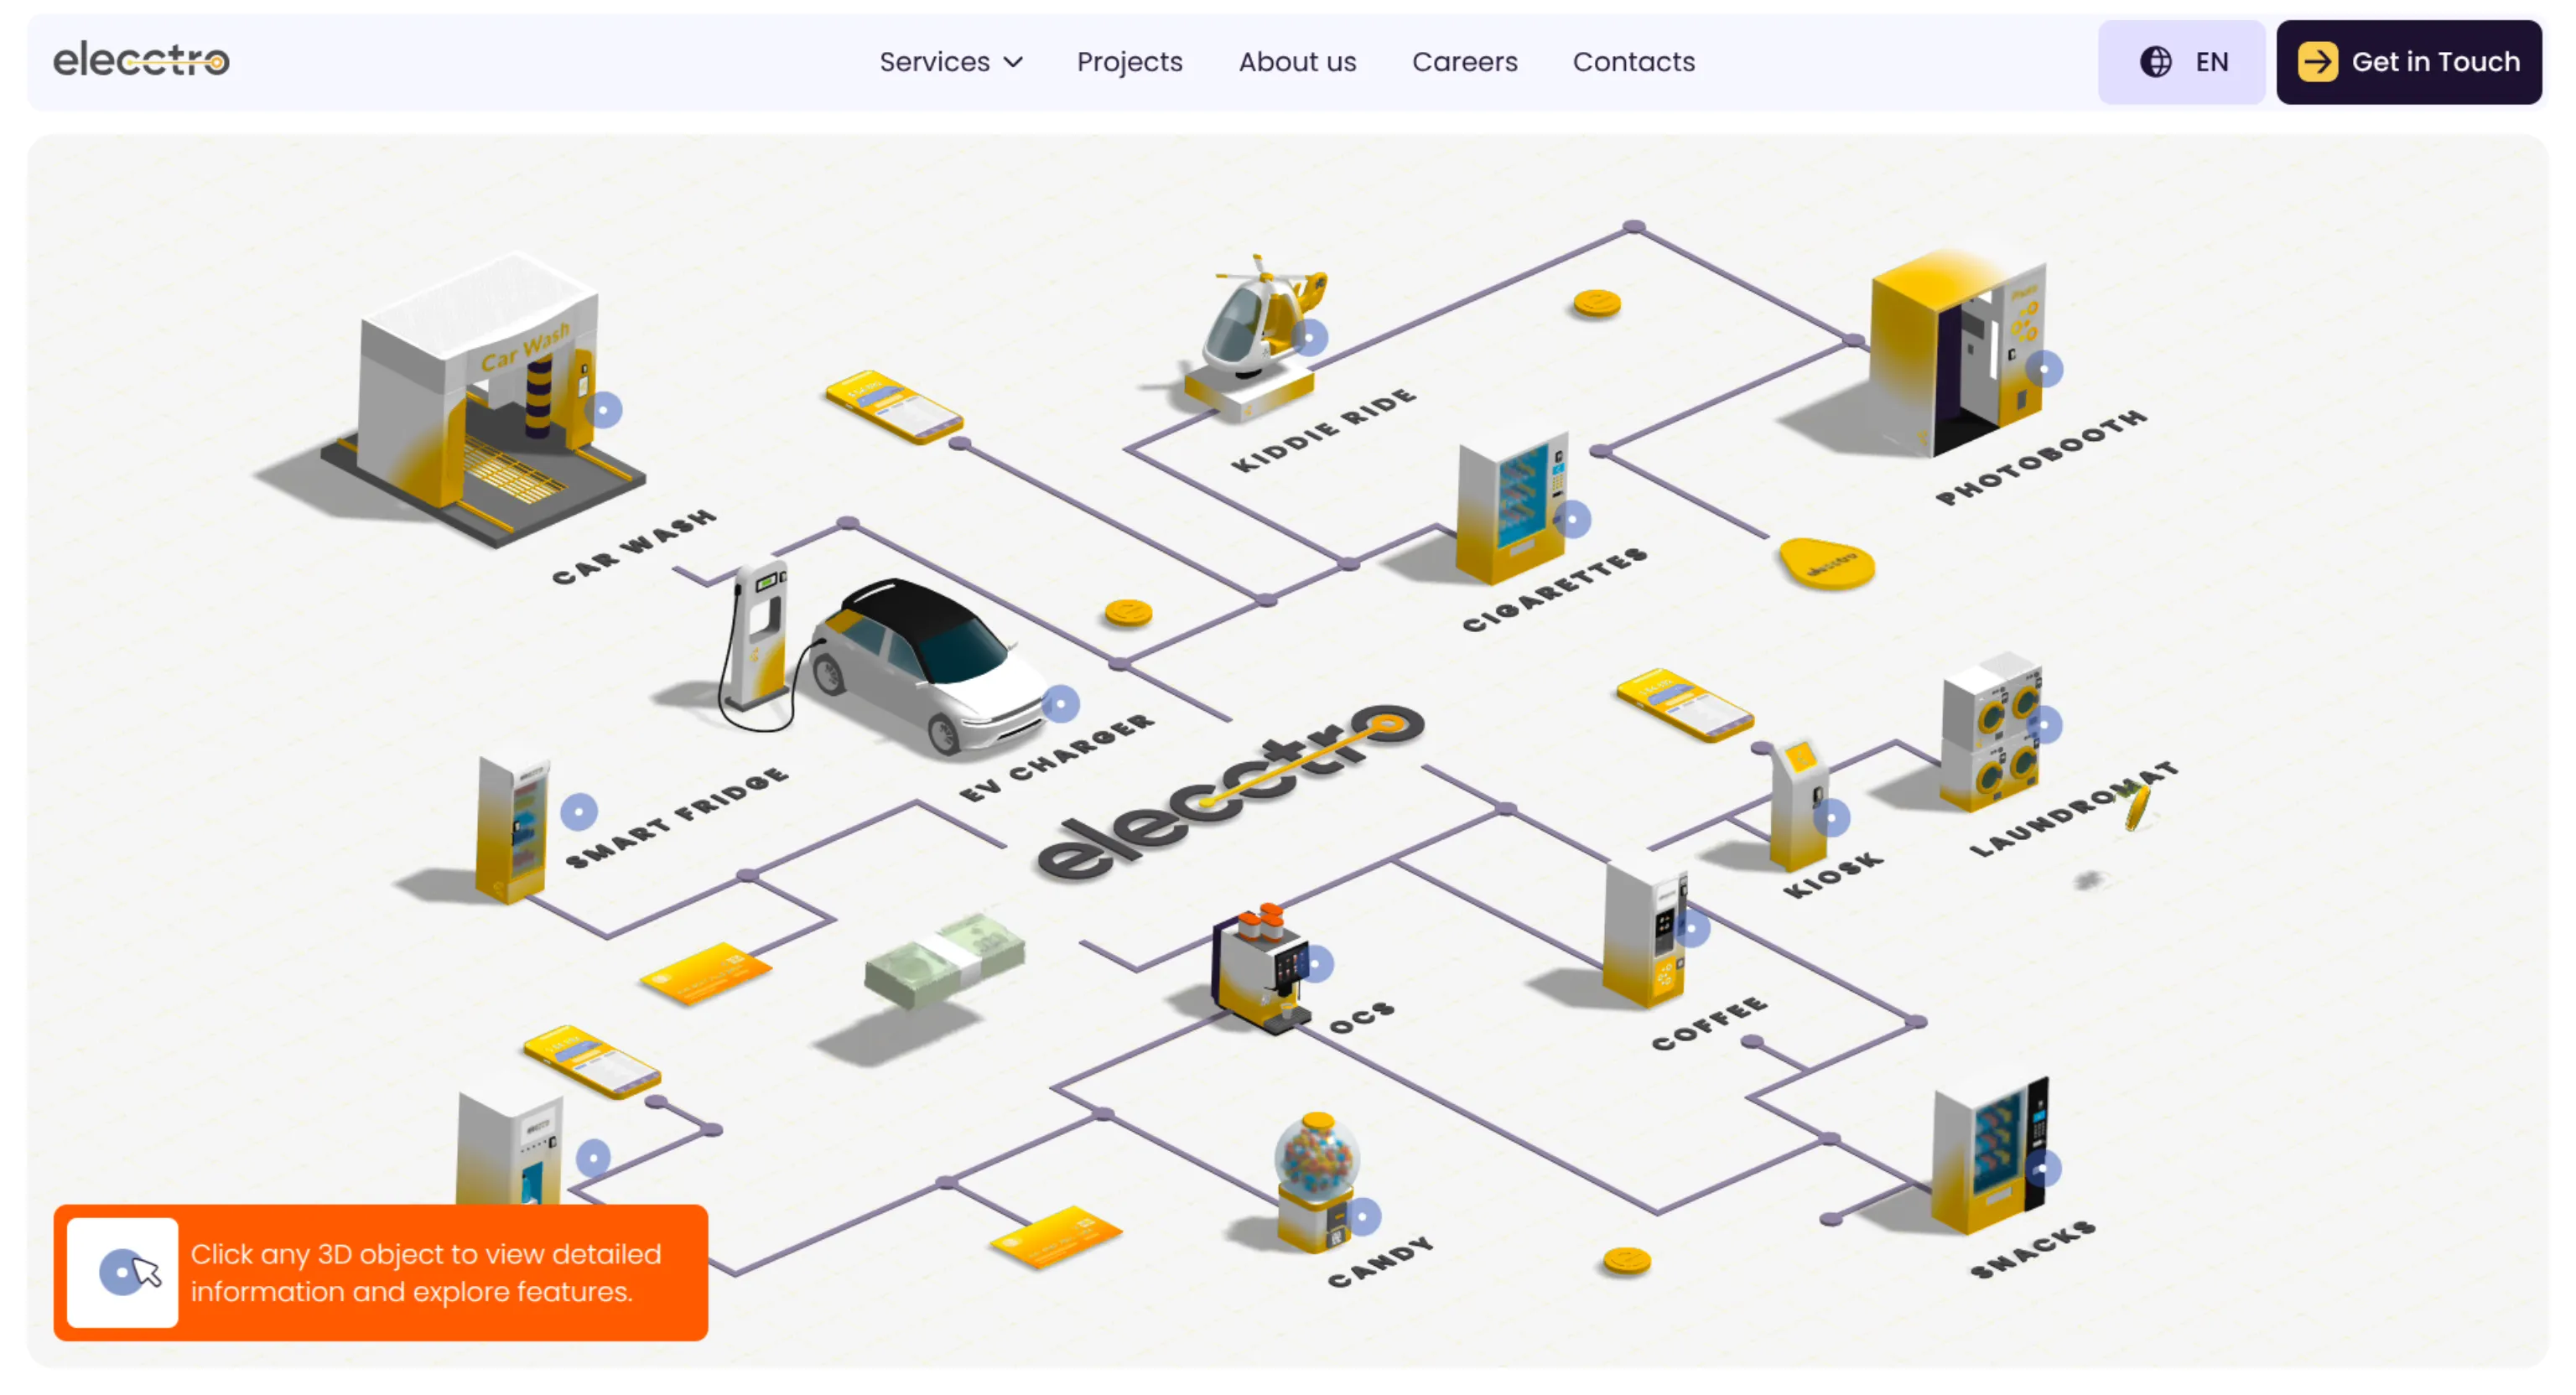Click the gold coin near Kiddie Ride
Image resolution: width=2576 pixels, height=1395 pixels.
[1596, 303]
